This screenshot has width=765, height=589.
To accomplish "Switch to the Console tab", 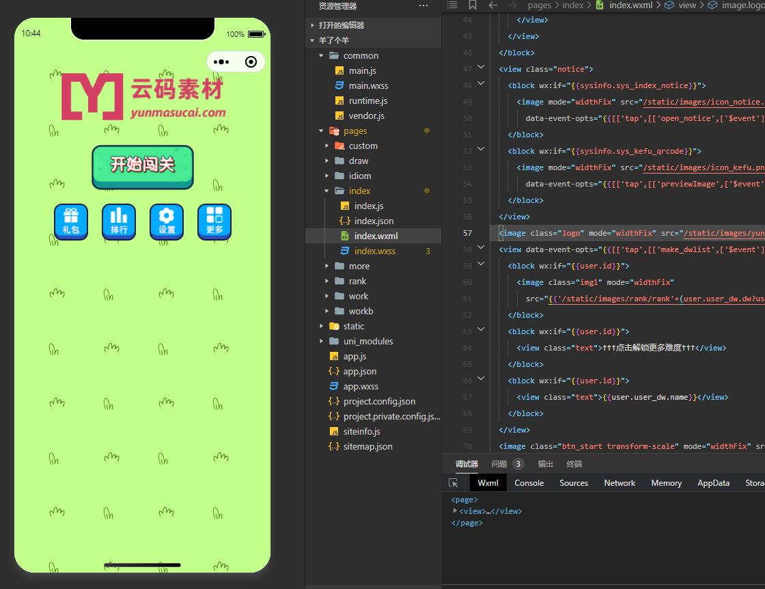I will pyautogui.click(x=529, y=483).
